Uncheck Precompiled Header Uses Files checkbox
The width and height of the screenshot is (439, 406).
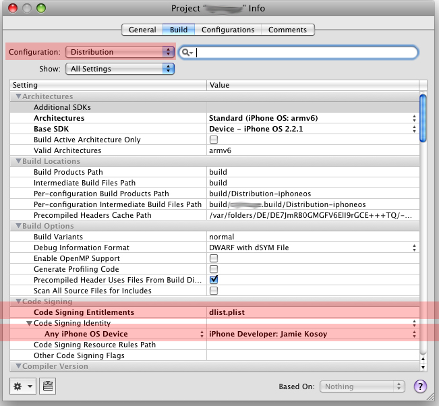tap(214, 280)
